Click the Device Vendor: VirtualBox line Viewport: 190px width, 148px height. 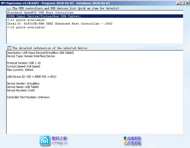click(23, 83)
